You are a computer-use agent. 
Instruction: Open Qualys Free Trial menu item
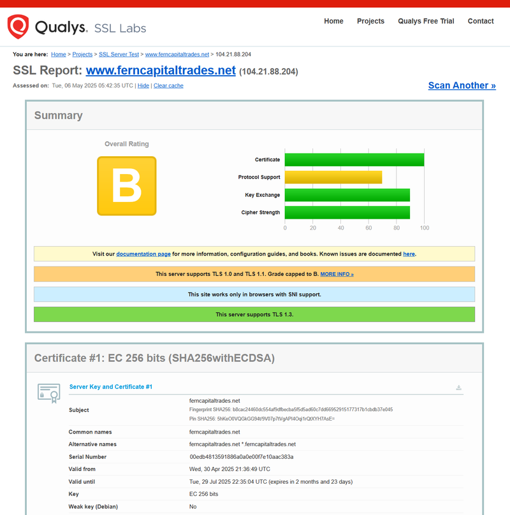(426, 21)
